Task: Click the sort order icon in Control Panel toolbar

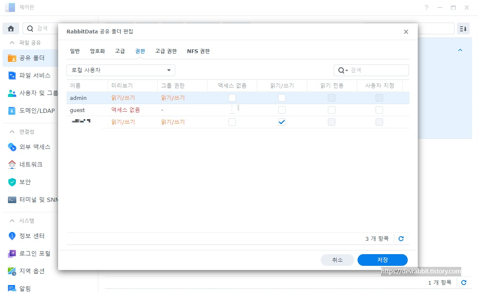Action: pos(463,28)
